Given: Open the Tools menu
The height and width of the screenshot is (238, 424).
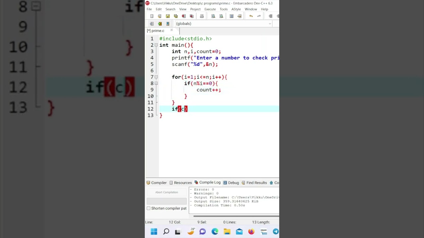Looking at the screenshot, I should pos(224,9).
